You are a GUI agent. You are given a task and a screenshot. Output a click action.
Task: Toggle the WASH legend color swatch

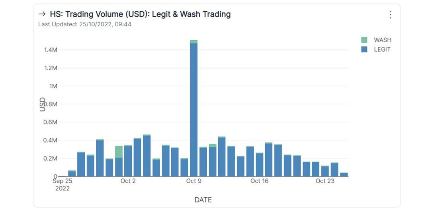coord(364,40)
